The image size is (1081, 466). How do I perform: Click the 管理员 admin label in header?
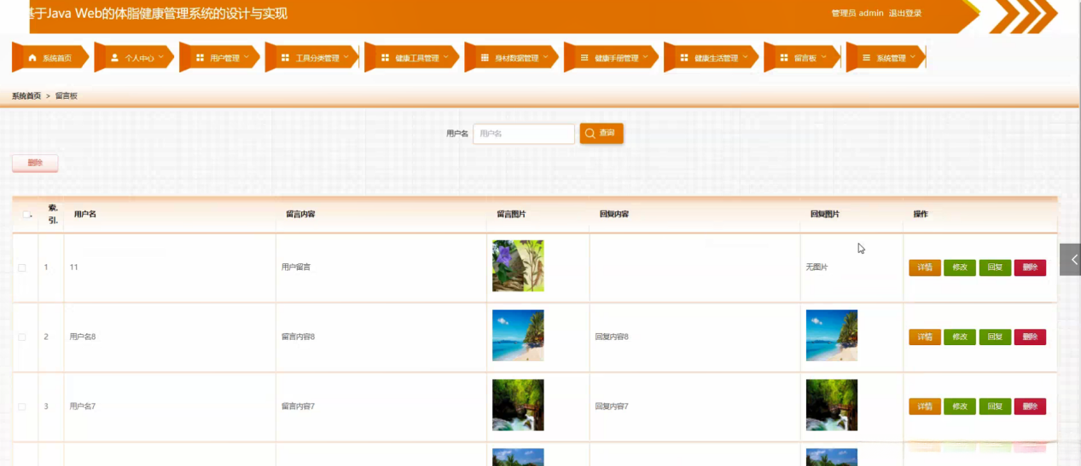tap(857, 14)
